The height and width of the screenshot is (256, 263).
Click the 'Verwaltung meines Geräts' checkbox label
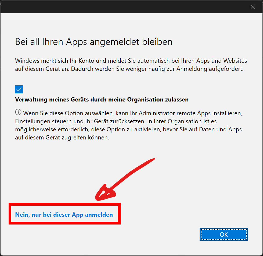(102, 100)
